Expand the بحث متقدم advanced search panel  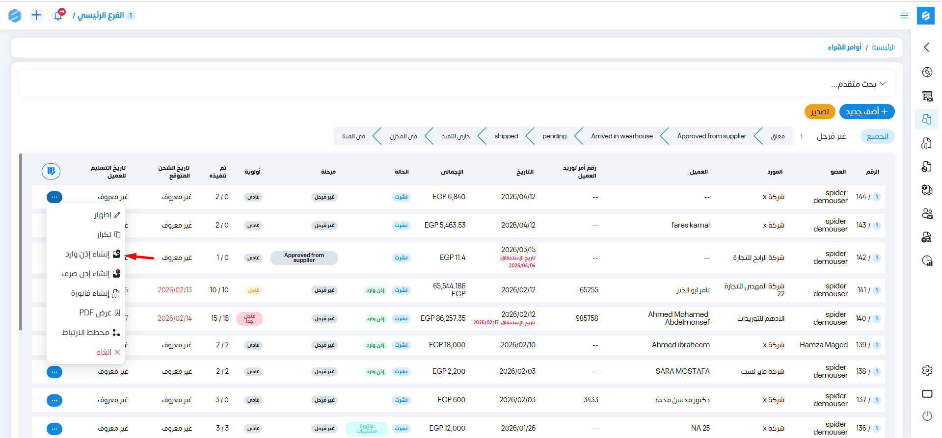(x=859, y=84)
